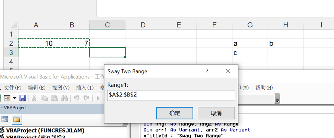Viewport: 334px width, 138px height.
Task: Click the select-all corner triangle
Action: [x=14, y=25]
